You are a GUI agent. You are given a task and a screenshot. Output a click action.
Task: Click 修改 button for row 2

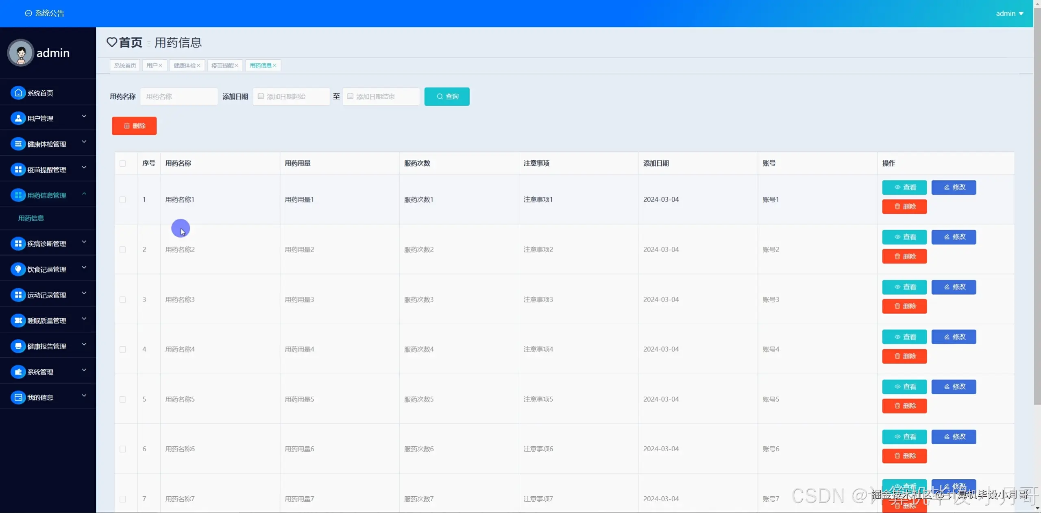(x=954, y=237)
